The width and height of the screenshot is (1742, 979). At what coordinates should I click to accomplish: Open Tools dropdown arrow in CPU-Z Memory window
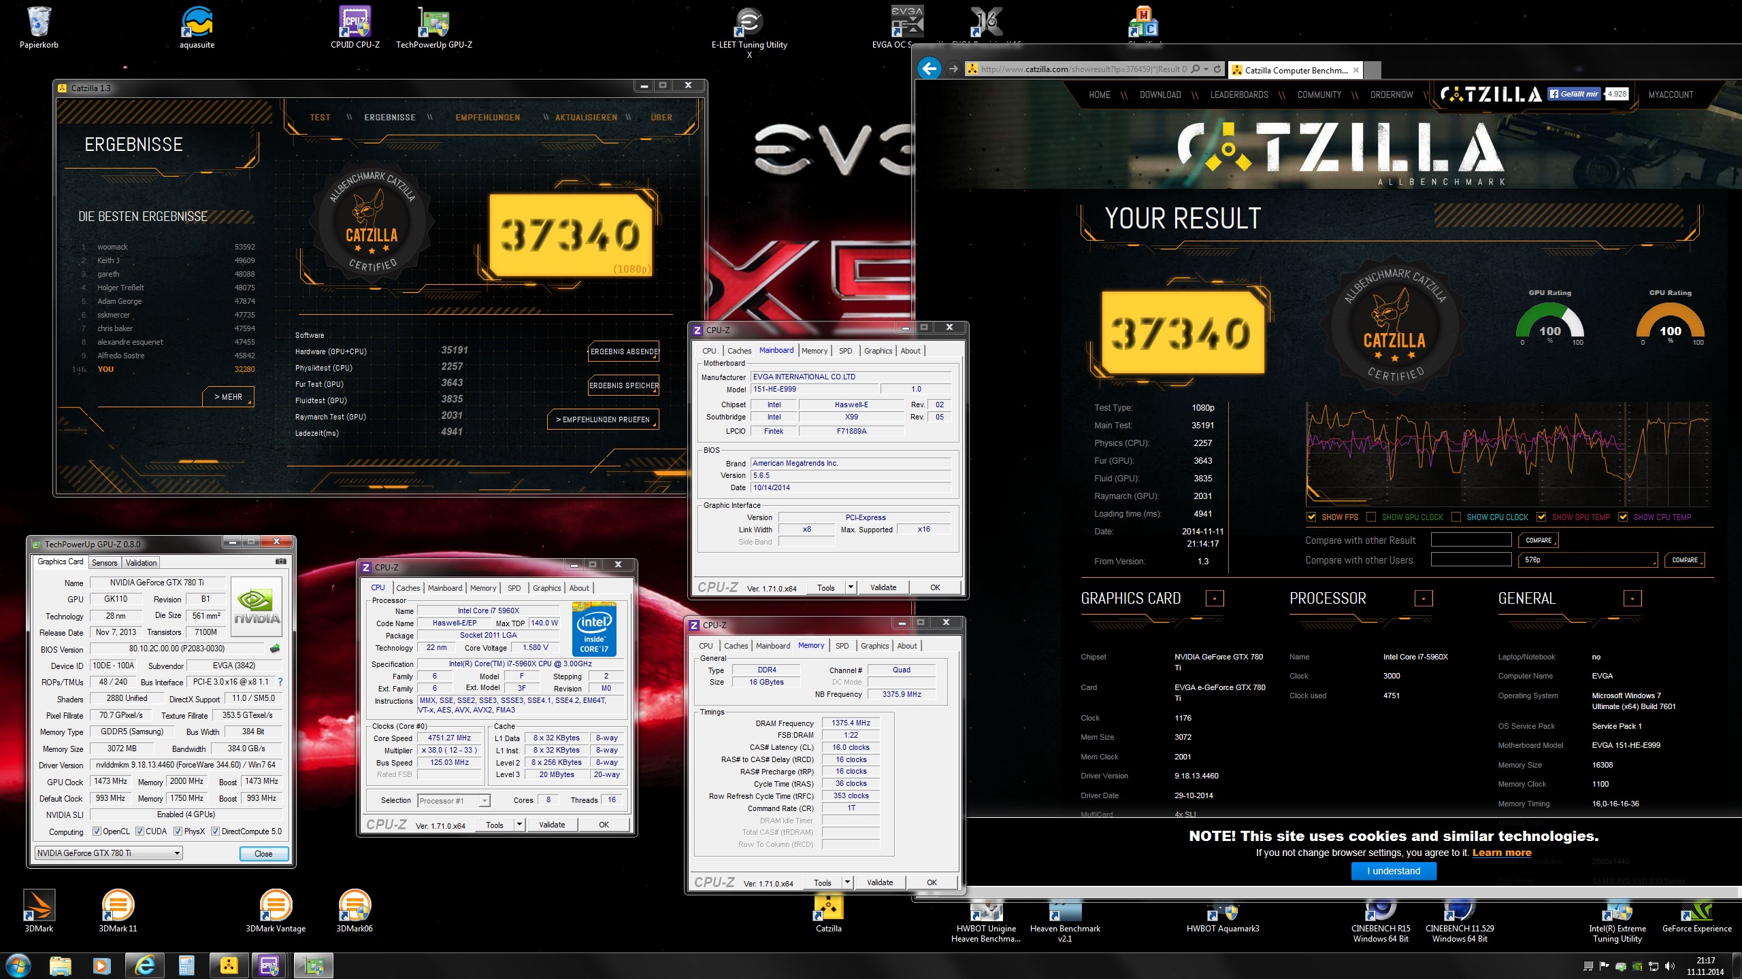coord(847,882)
